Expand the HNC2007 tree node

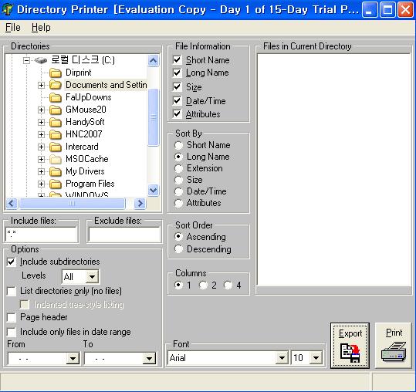[41, 134]
